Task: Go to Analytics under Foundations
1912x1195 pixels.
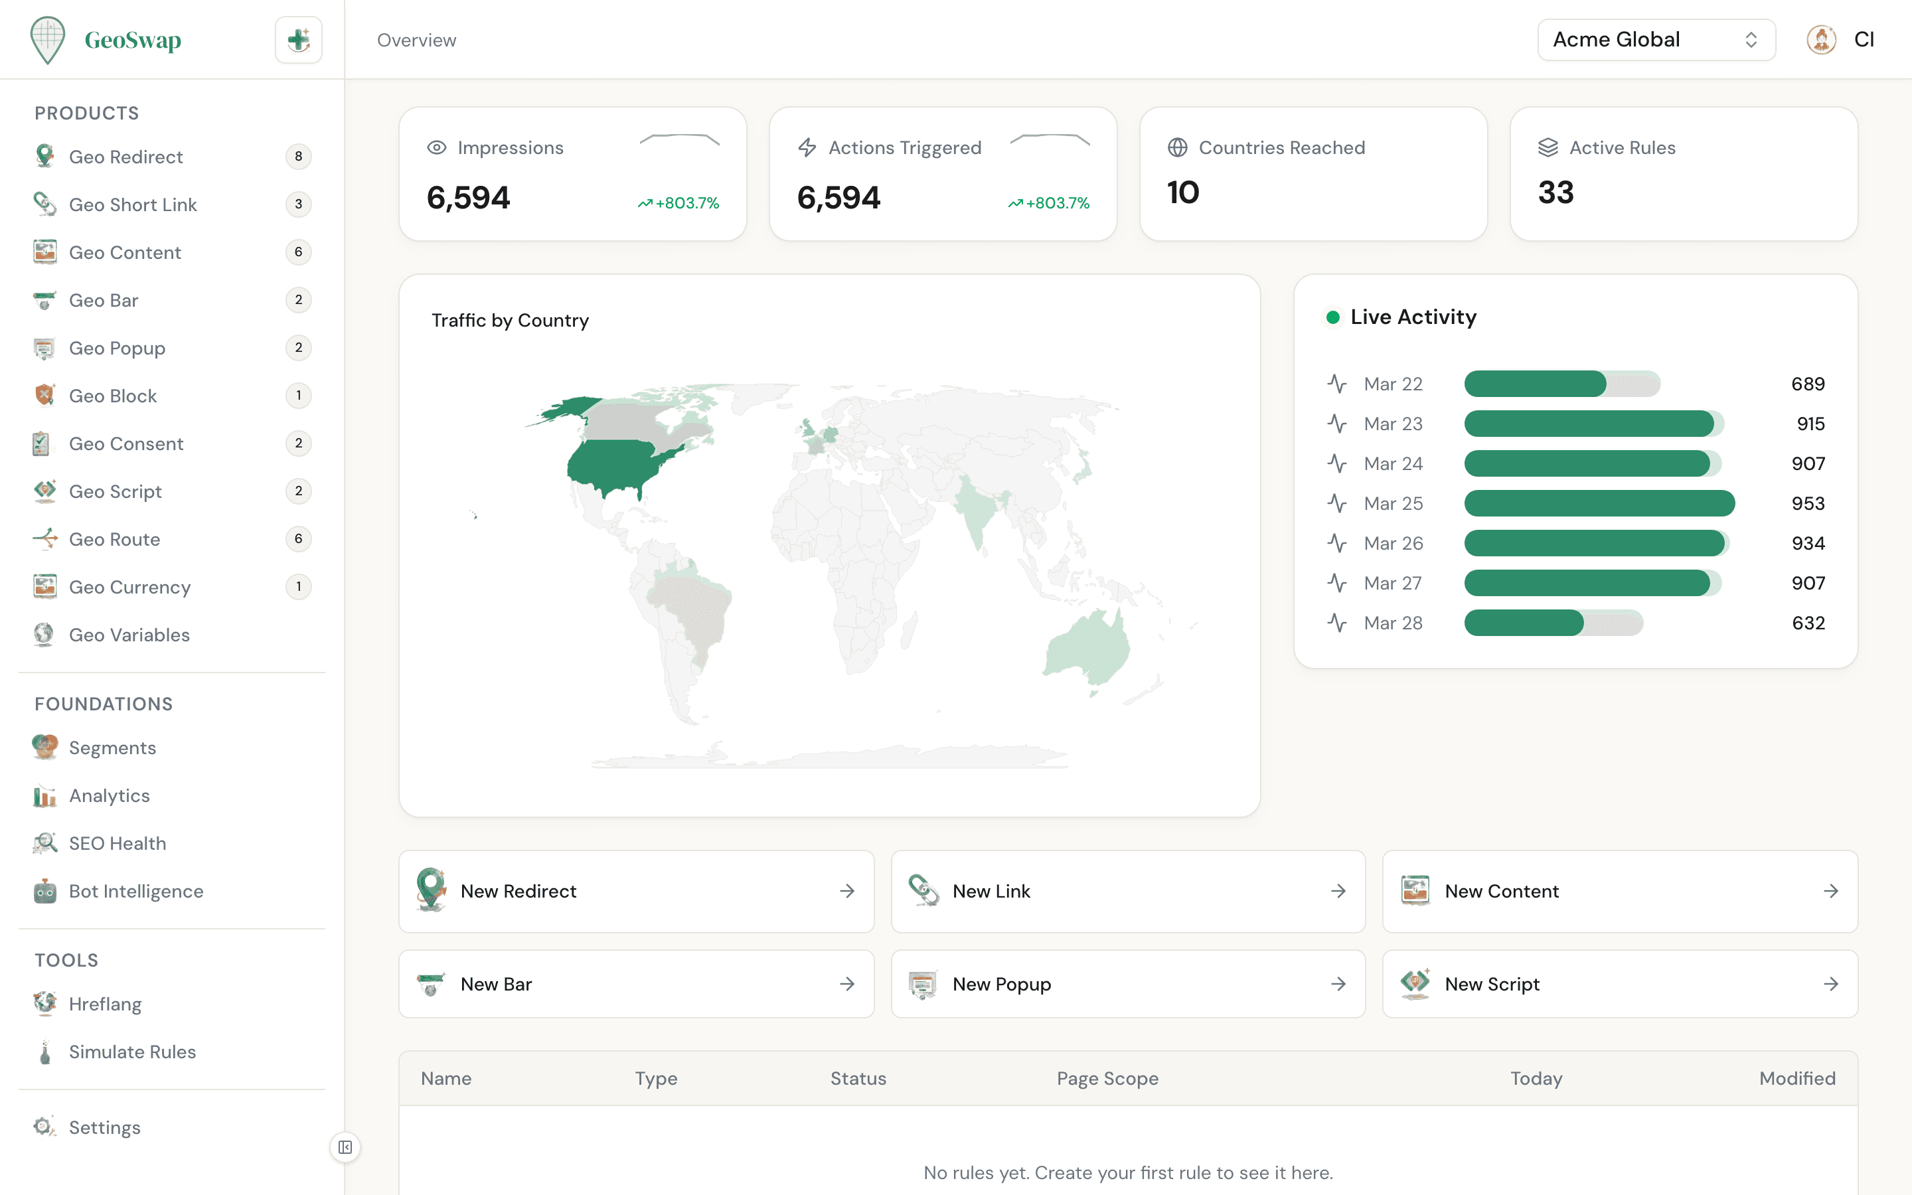Action: click(108, 795)
